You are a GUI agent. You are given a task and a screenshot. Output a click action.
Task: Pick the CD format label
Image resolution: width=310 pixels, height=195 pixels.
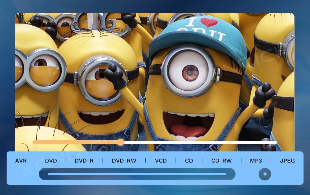(x=189, y=161)
